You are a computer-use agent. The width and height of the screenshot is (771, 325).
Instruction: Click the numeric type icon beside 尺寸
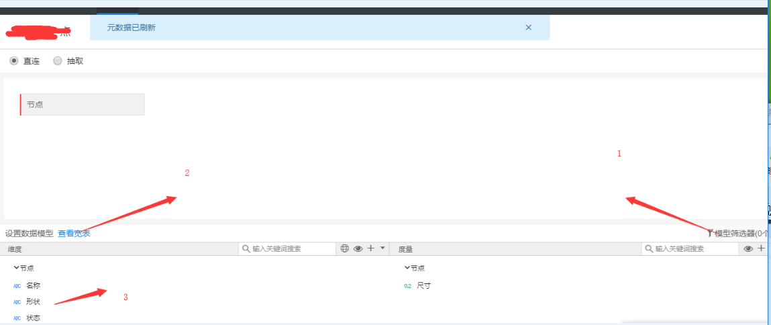[407, 286]
